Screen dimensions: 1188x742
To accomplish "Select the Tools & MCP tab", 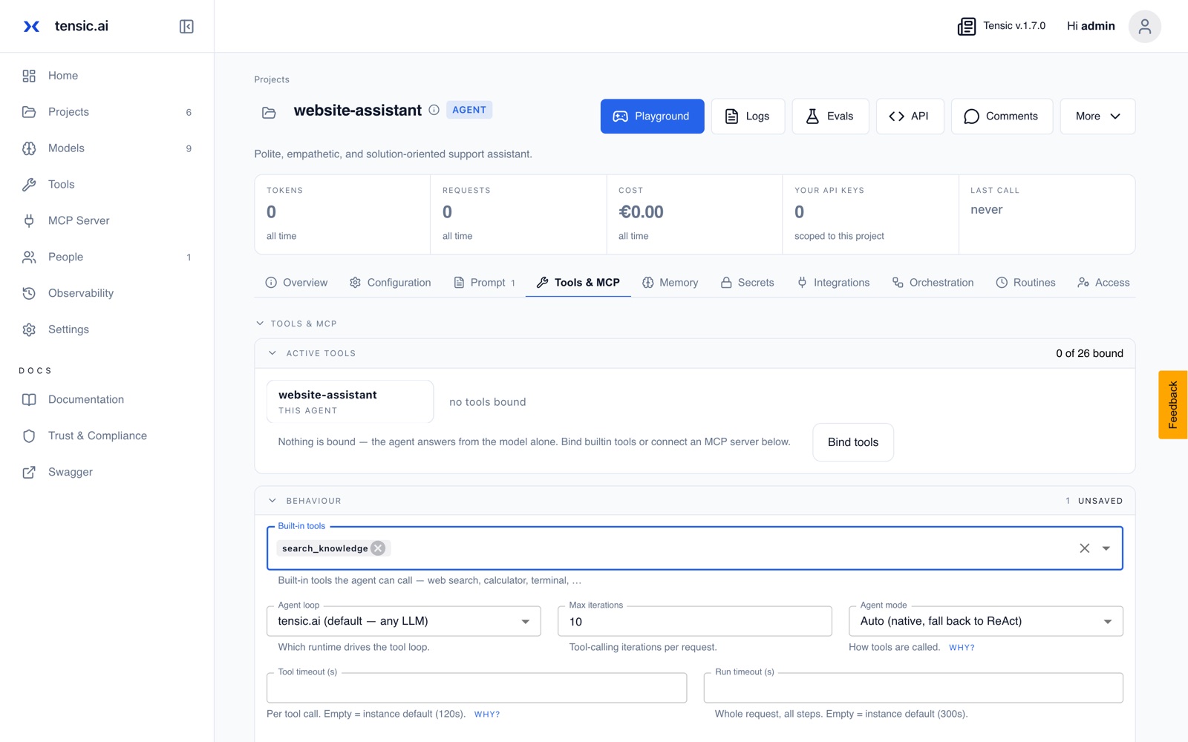I will coord(578,283).
